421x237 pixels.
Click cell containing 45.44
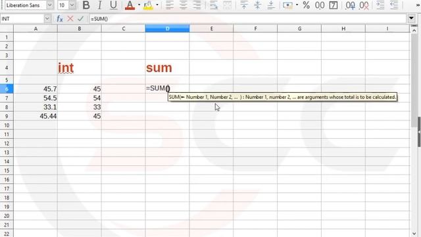[36, 116]
